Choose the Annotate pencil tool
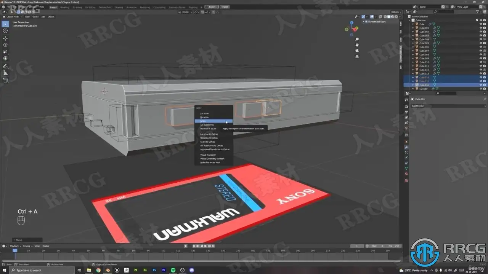 (5, 66)
